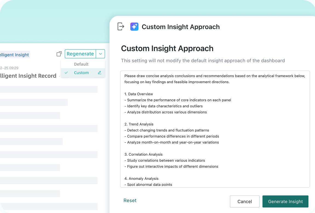Expand the Regenerate dropdown arrow

[101, 54]
